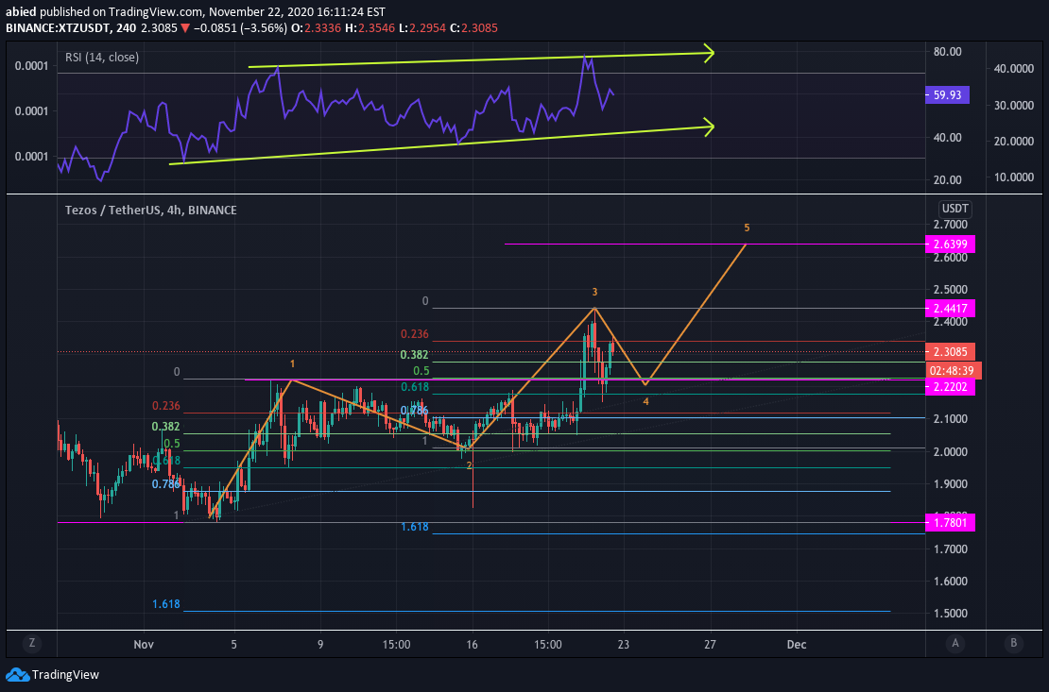Click the Elliott wave 5 label

[747, 228]
